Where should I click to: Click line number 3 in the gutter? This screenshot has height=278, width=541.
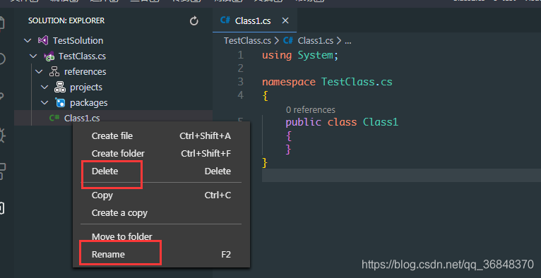coord(240,82)
